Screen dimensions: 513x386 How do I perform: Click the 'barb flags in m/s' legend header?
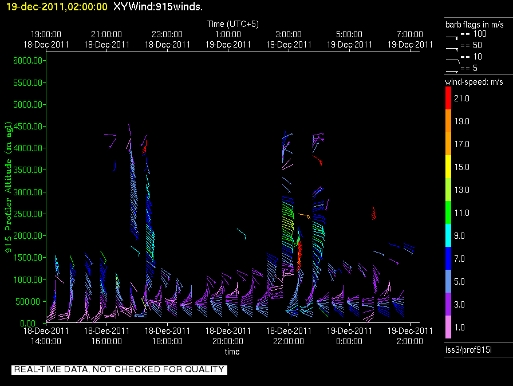click(x=475, y=25)
